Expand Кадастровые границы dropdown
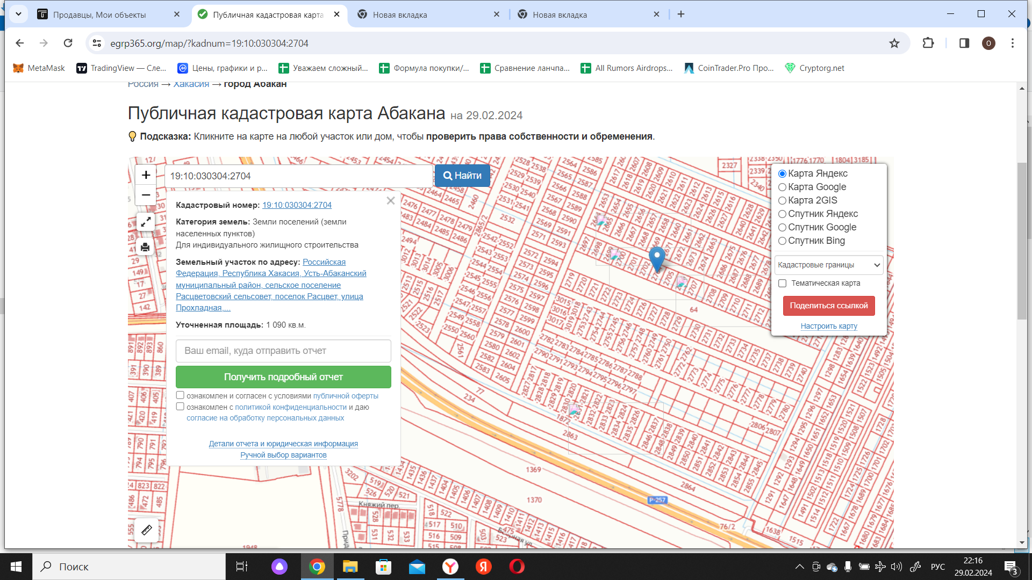 click(828, 265)
